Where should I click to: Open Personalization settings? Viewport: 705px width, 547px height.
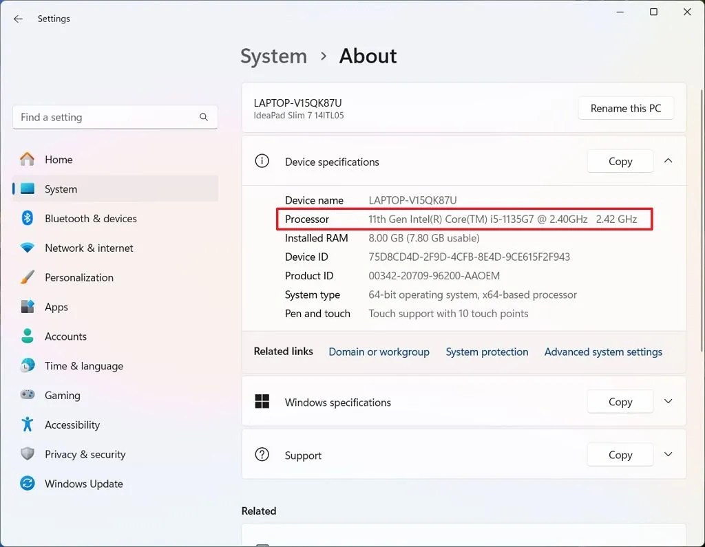pyautogui.click(x=79, y=277)
